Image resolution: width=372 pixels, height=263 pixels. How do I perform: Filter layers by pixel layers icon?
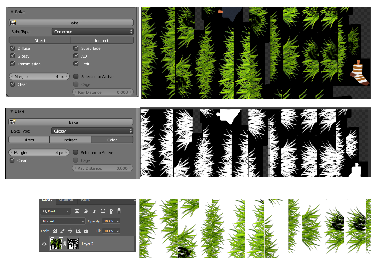pos(77,211)
